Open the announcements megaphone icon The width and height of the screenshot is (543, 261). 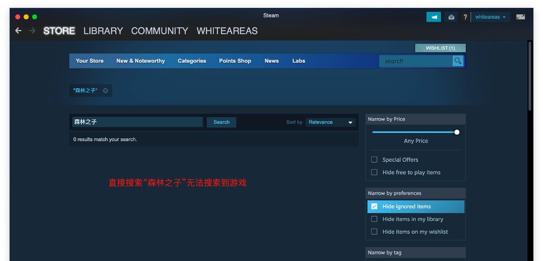434,17
